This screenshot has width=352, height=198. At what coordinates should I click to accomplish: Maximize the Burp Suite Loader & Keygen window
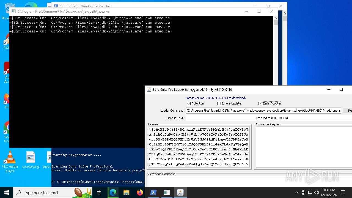point(341,89)
